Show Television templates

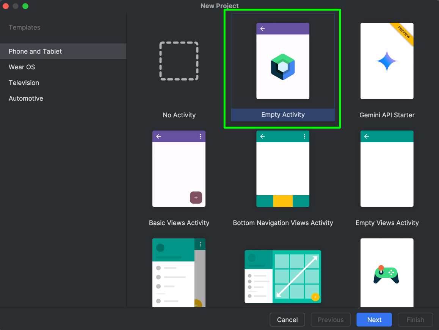[x=24, y=83]
